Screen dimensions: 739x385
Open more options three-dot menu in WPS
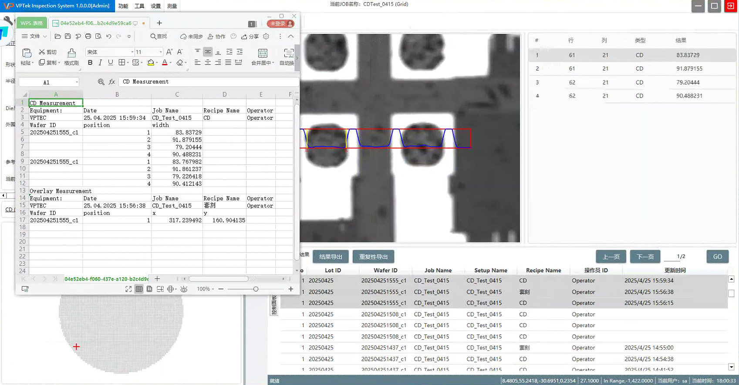[x=280, y=37]
